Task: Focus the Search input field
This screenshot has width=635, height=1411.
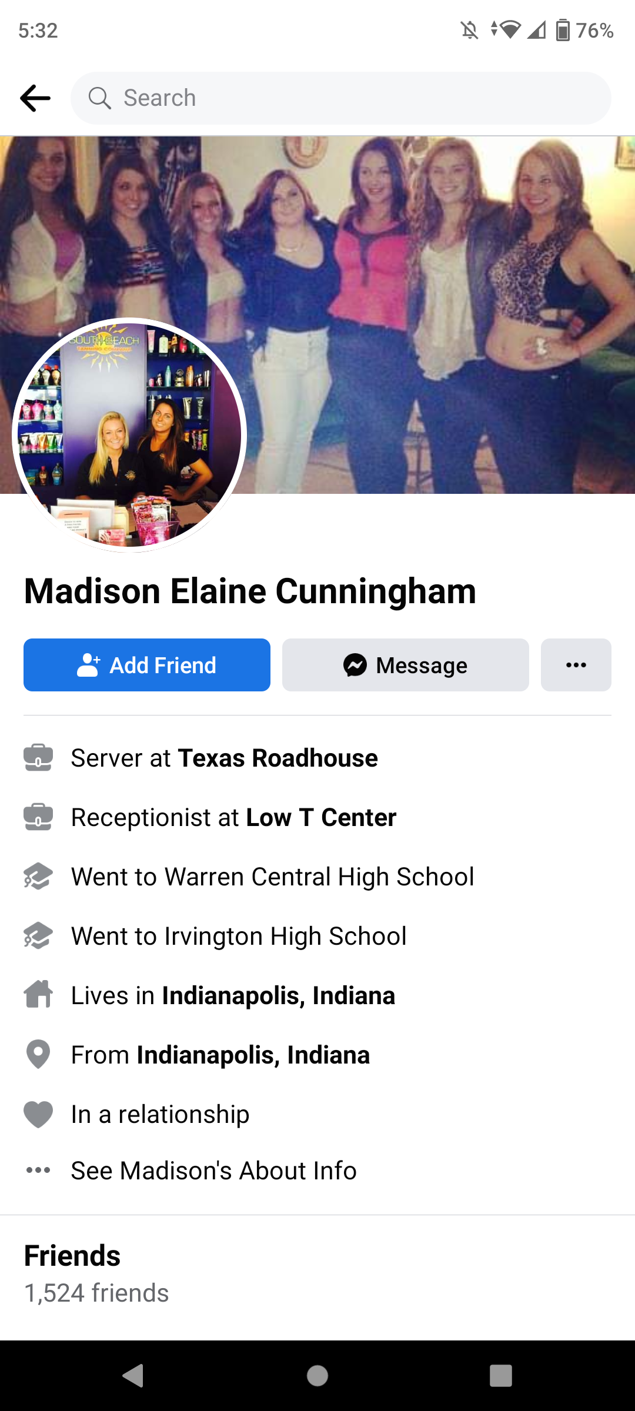Action: coord(341,98)
